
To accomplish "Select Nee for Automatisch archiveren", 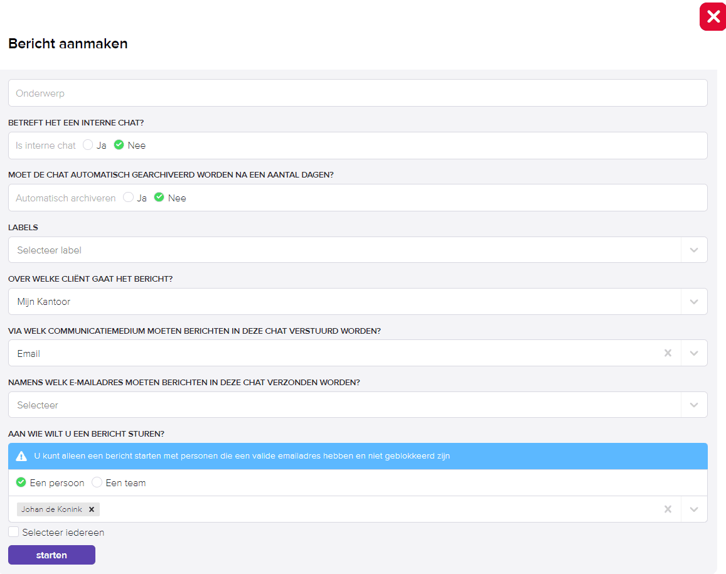I will click(x=159, y=198).
